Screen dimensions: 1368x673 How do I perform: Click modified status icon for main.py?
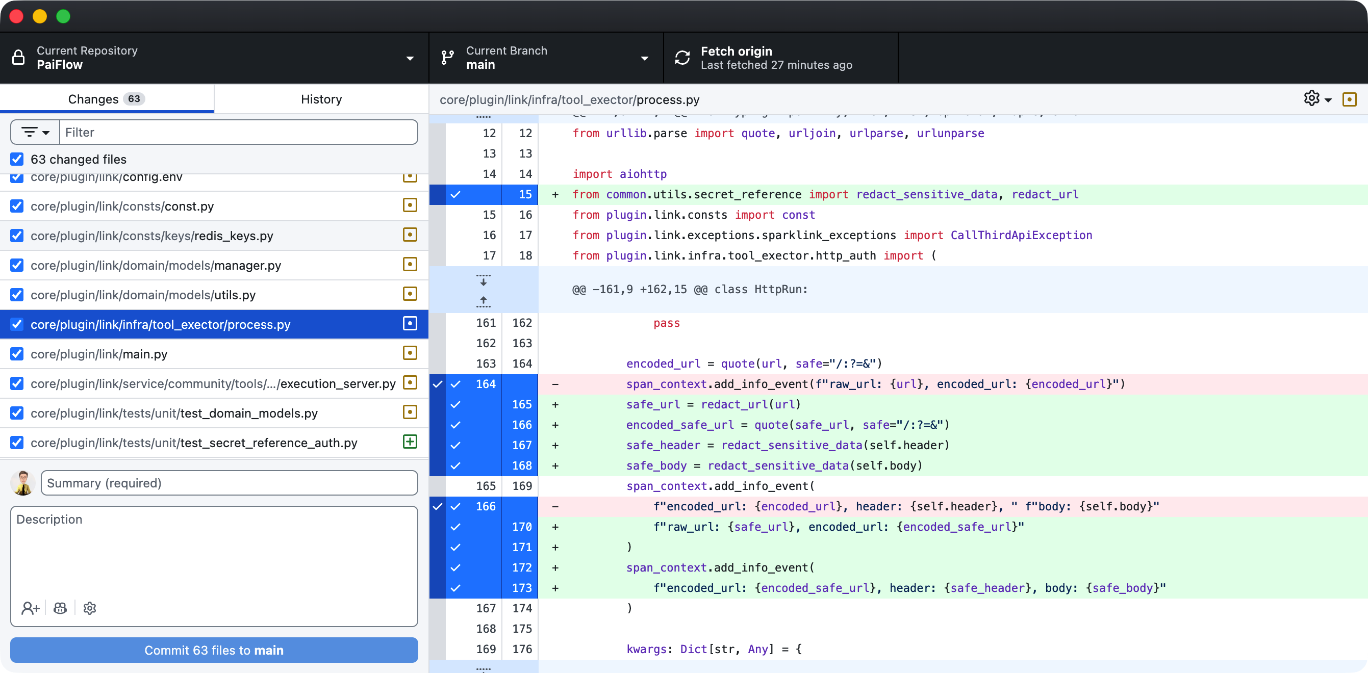pos(410,353)
